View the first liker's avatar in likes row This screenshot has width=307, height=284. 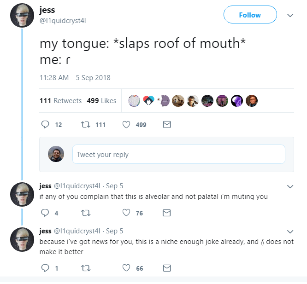point(134,101)
